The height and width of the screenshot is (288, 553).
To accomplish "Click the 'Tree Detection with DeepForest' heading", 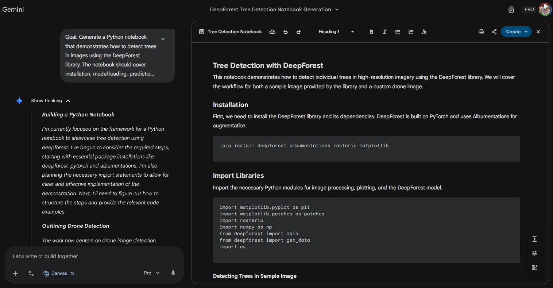I will [x=268, y=65].
